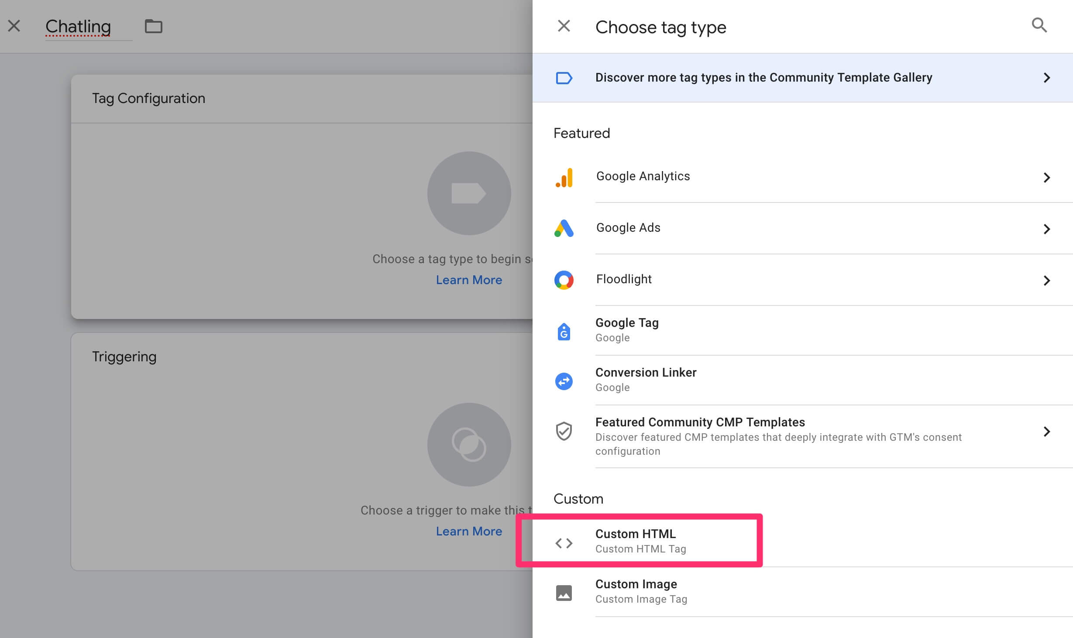Select Custom HTML tag type
Image resolution: width=1073 pixels, height=638 pixels.
pyautogui.click(x=802, y=541)
